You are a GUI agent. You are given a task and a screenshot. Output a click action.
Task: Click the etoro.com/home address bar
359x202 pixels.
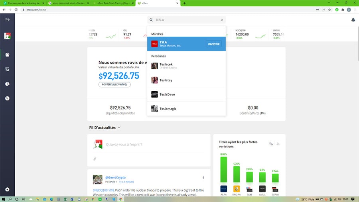coord(36,10)
